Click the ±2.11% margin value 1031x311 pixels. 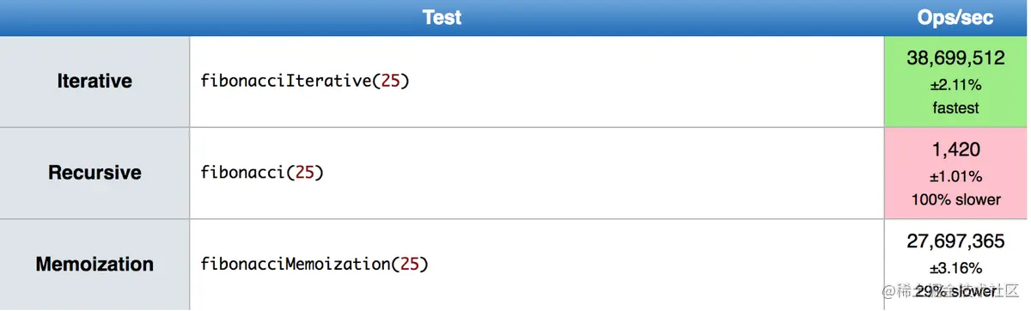tap(955, 85)
